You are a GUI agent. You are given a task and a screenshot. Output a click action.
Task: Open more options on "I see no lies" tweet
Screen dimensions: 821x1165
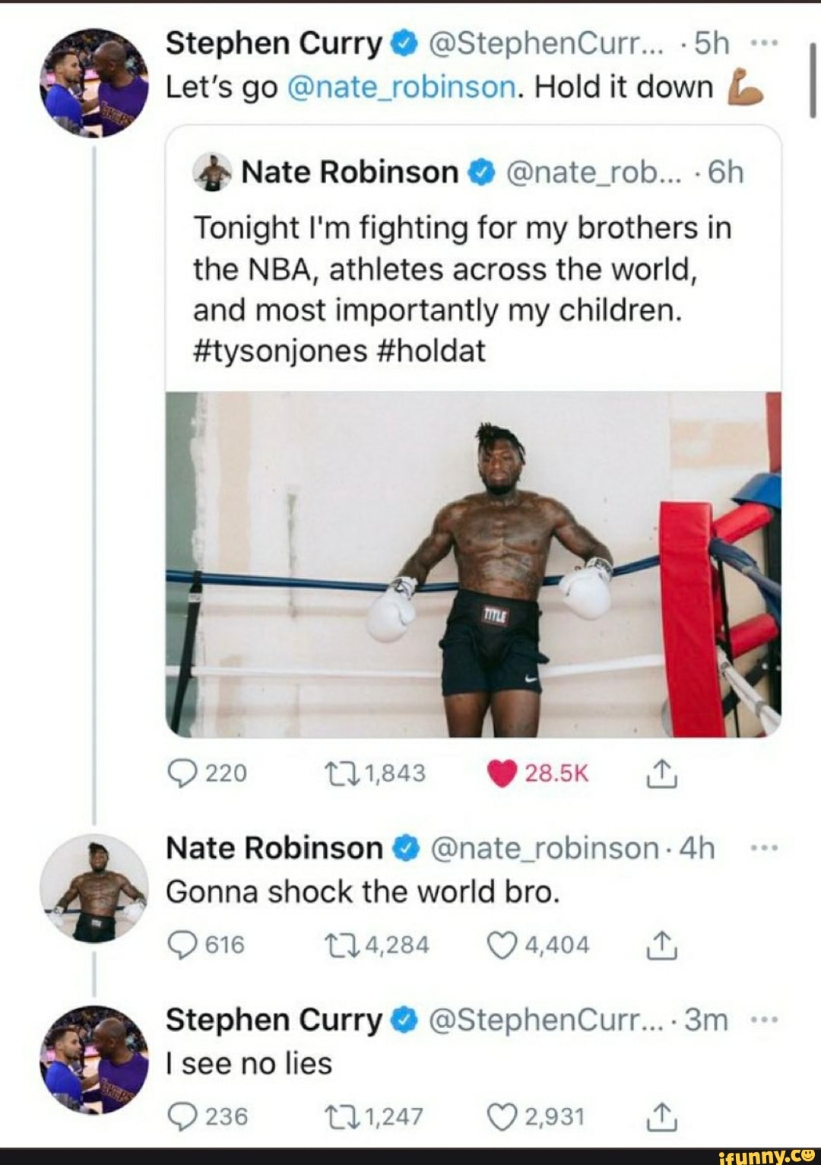(762, 1020)
